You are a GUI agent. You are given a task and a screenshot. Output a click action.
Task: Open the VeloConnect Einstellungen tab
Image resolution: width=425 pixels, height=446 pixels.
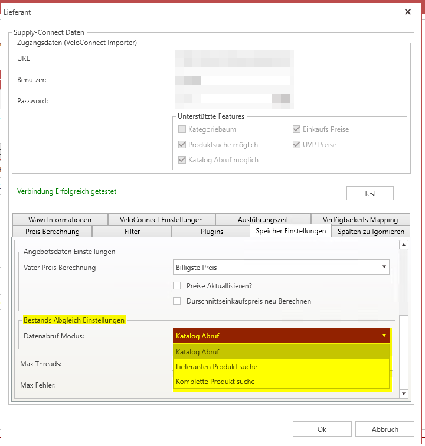(x=161, y=219)
